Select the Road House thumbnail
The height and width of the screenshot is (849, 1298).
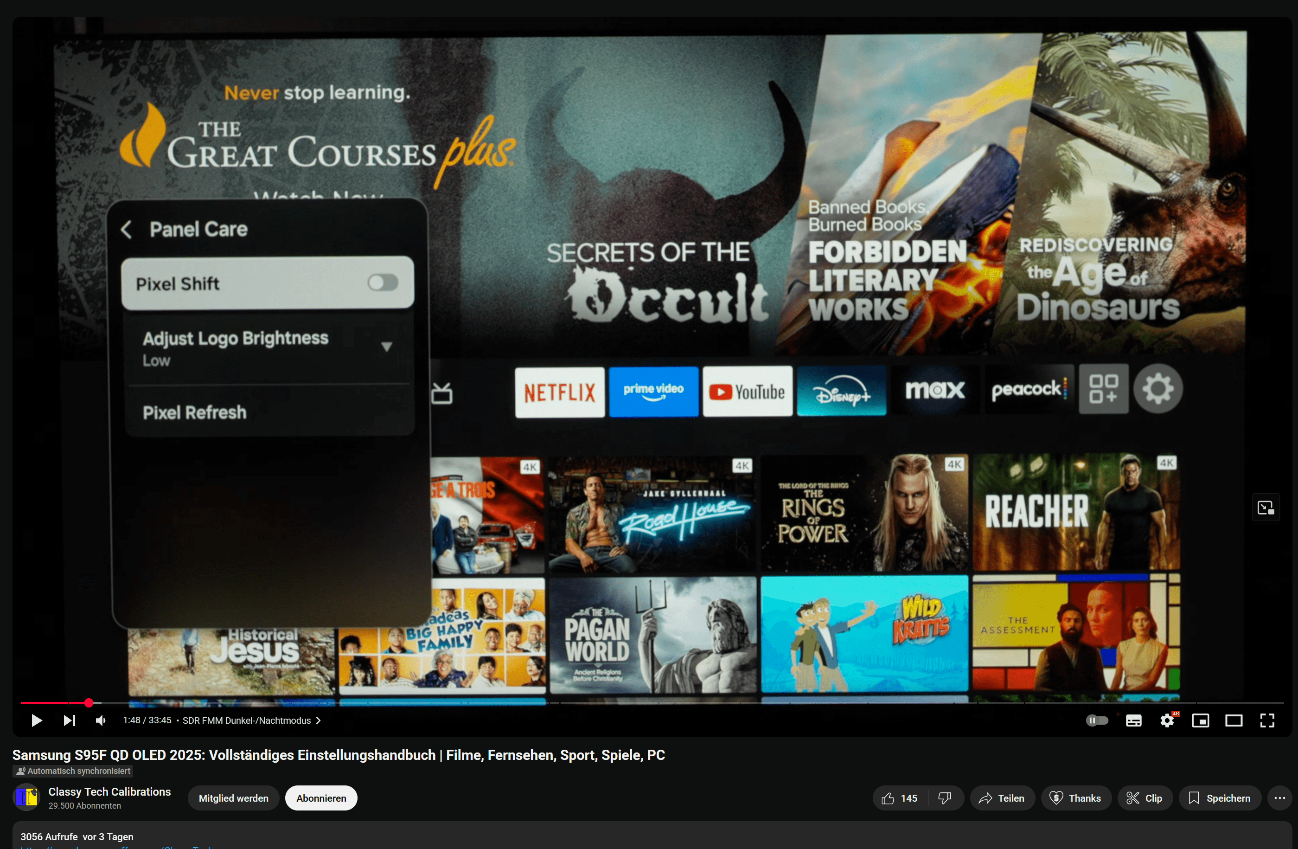coord(652,515)
